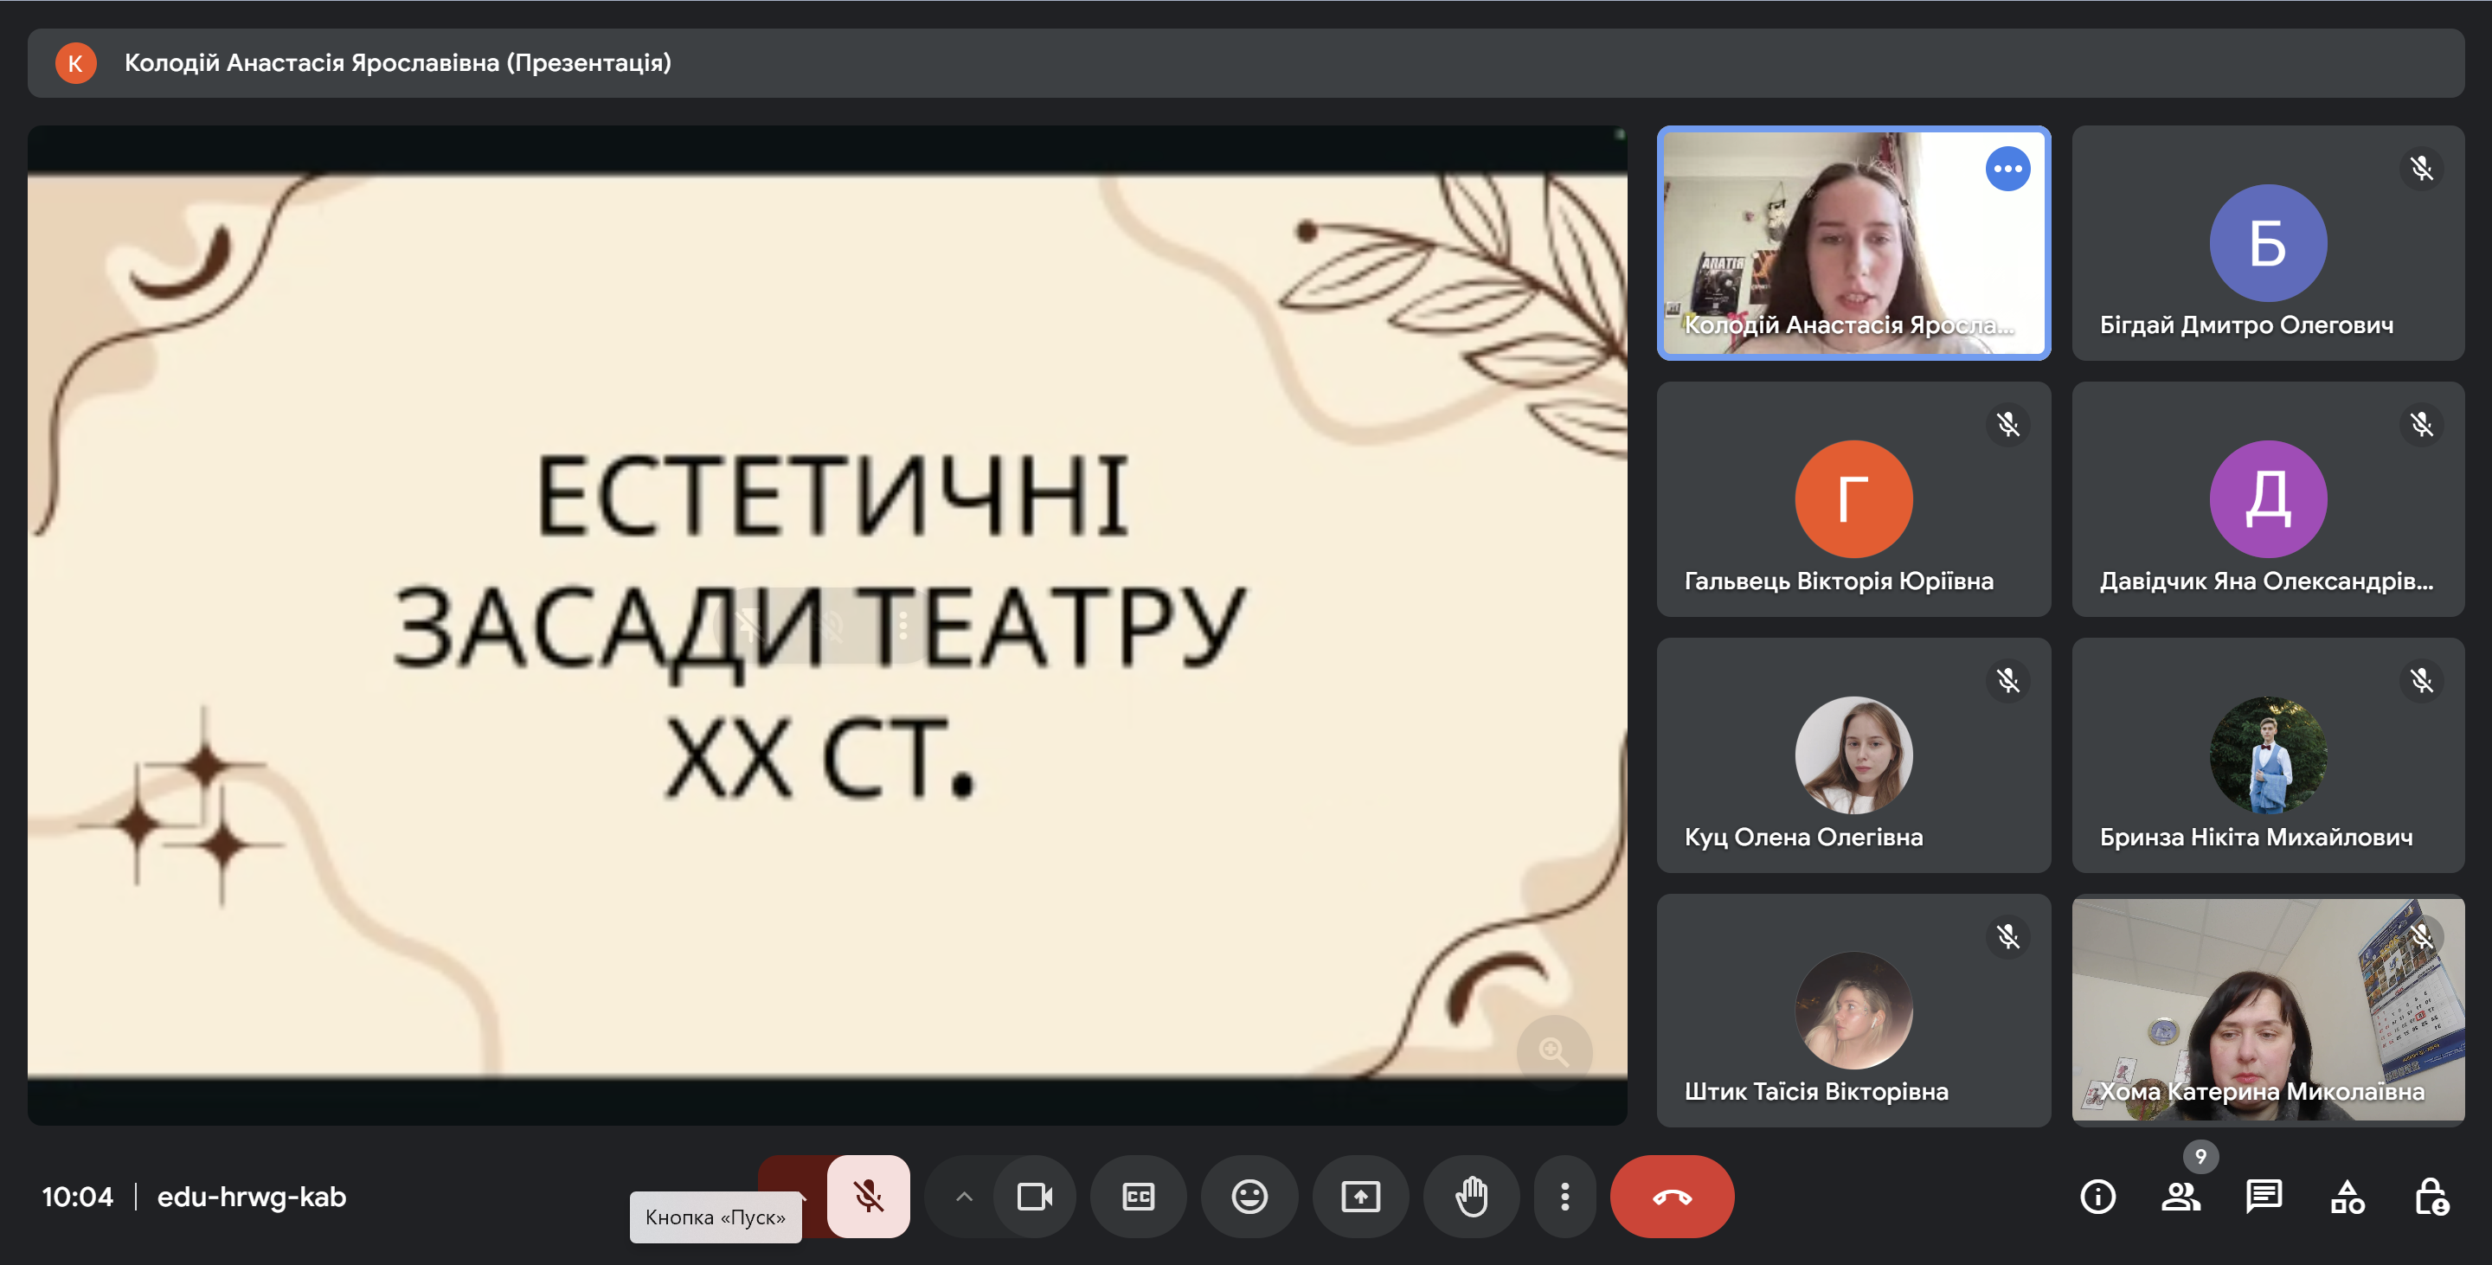Open meeting details info icon

[x=2097, y=1197]
